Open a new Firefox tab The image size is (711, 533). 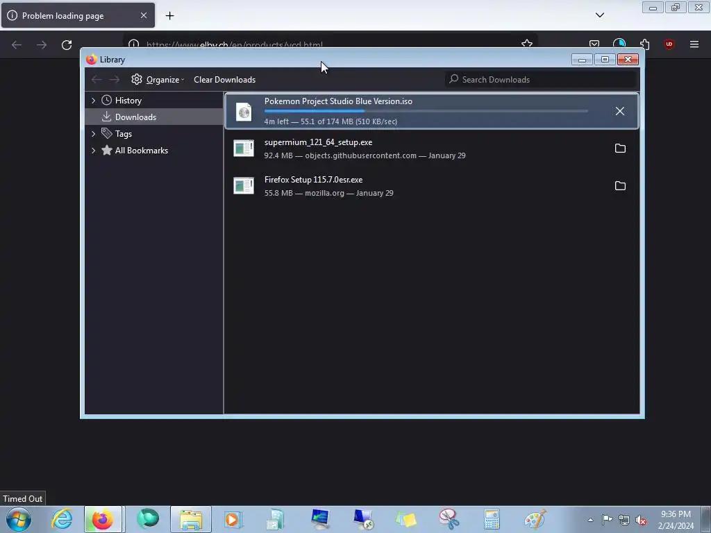coord(169,16)
